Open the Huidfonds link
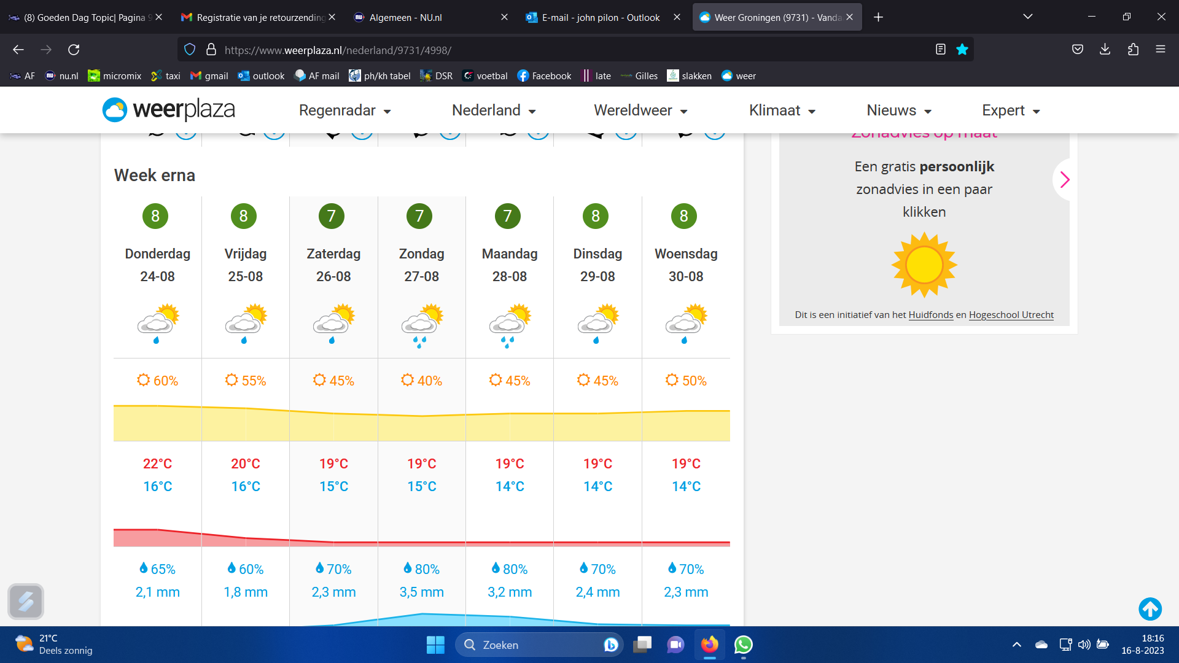This screenshot has height=663, width=1179. 930,315
